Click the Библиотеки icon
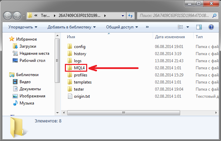This screenshot has width=221, height=141. [x=12, y=75]
